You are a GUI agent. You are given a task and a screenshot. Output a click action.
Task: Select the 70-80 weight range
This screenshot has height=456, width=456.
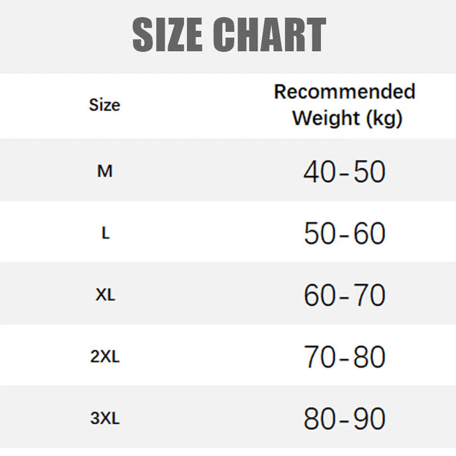(344, 358)
